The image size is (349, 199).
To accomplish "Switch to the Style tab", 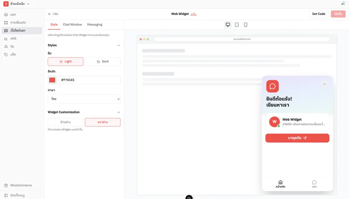I will pos(54,24).
